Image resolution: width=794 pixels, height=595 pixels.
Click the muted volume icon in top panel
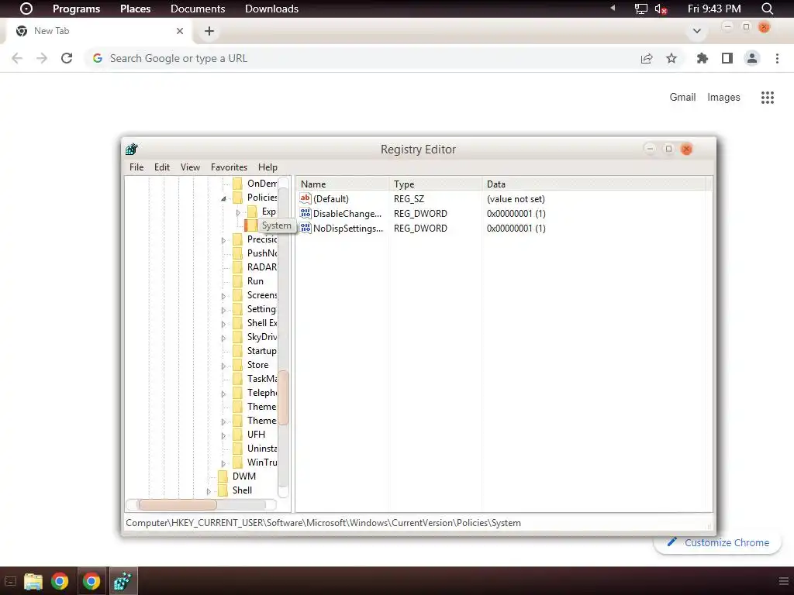(x=661, y=9)
